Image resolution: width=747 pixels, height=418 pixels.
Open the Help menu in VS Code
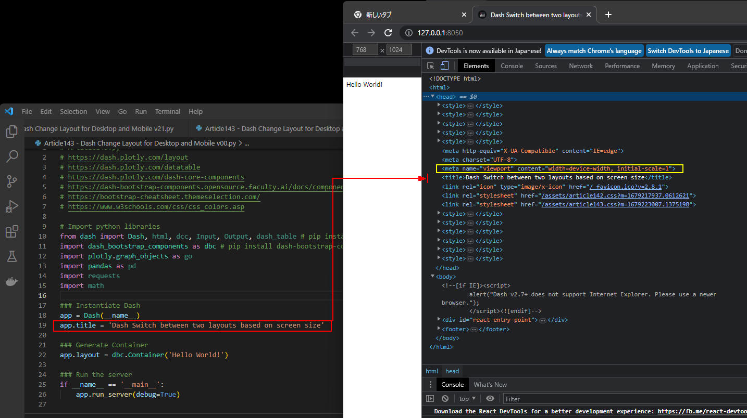(x=195, y=111)
